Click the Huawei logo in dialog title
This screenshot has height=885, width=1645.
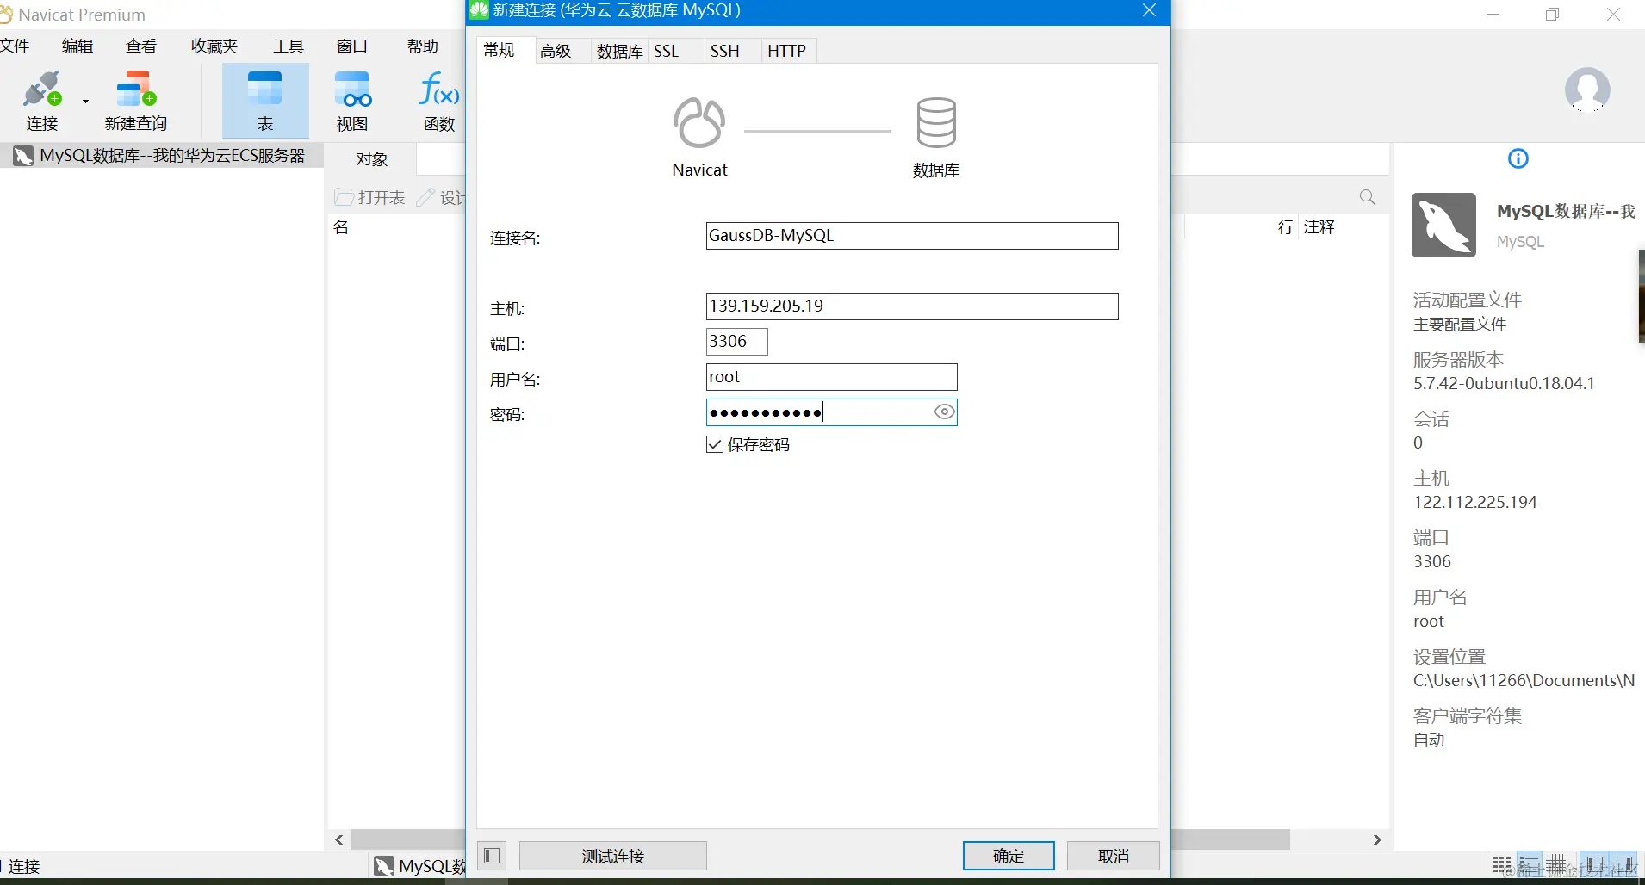click(x=479, y=10)
